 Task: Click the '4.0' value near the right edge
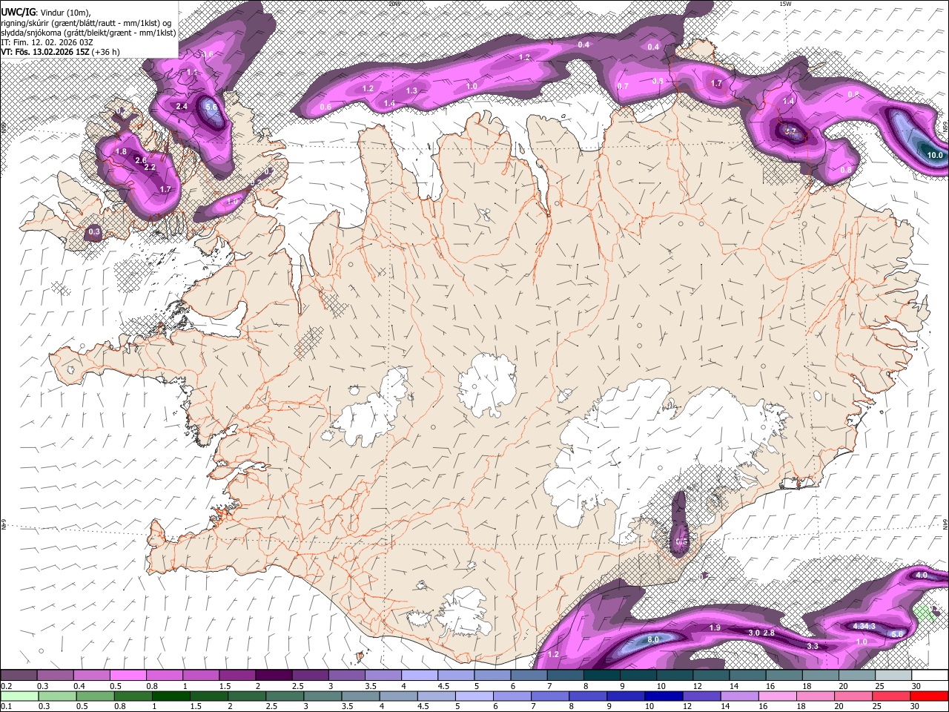[x=922, y=576]
